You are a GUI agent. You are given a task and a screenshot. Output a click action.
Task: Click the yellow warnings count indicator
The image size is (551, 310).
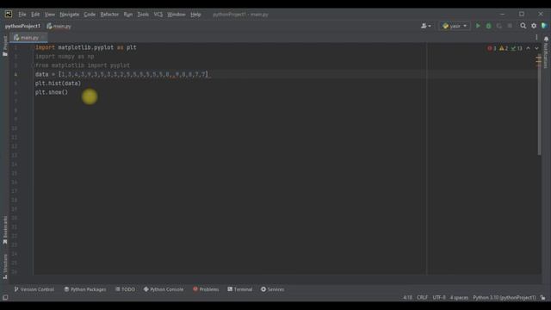[x=504, y=48]
